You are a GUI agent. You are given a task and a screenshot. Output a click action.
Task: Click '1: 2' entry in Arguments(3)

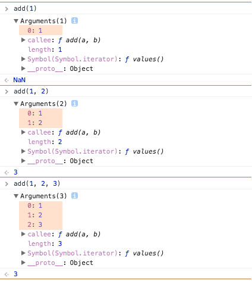point(35,215)
